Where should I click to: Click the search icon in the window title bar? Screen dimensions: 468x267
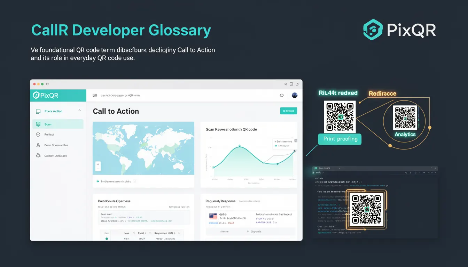286,84
